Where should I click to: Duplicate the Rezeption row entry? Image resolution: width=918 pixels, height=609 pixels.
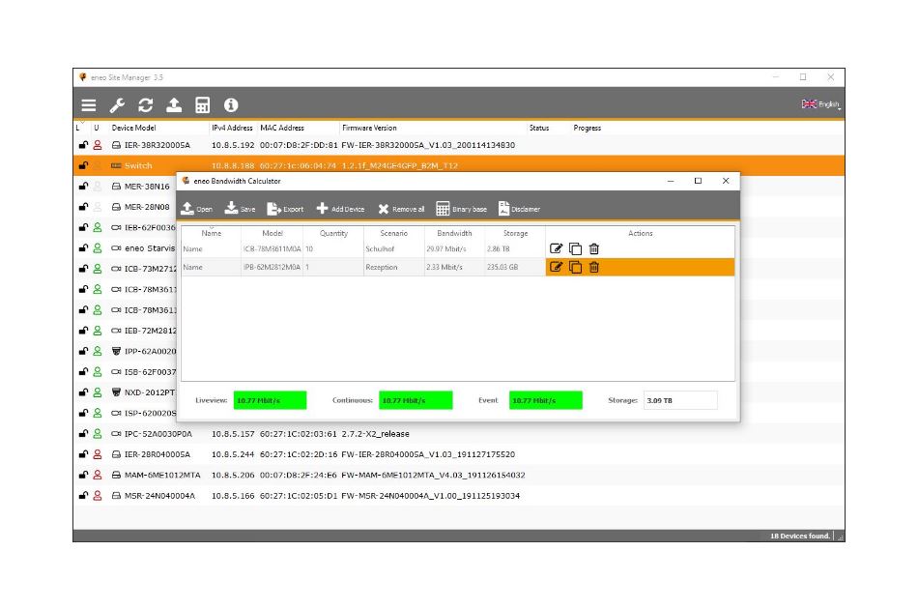click(x=575, y=268)
